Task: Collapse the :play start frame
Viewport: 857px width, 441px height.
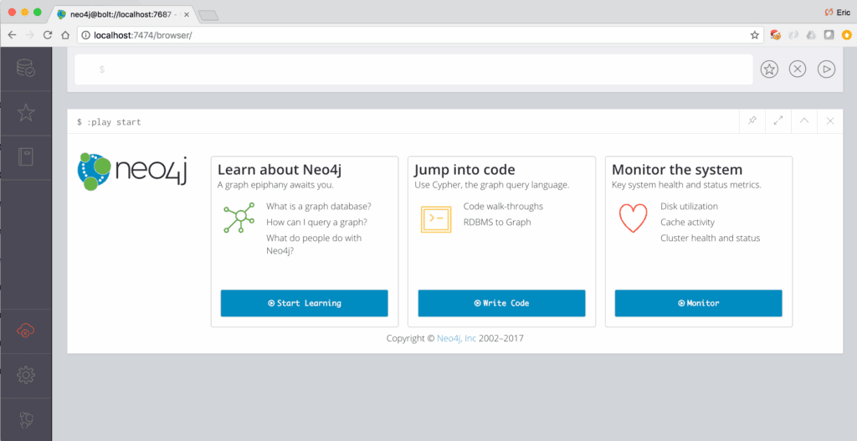Action: point(804,121)
